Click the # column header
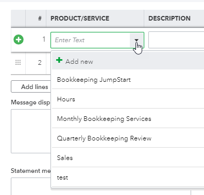 coord(40,19)
